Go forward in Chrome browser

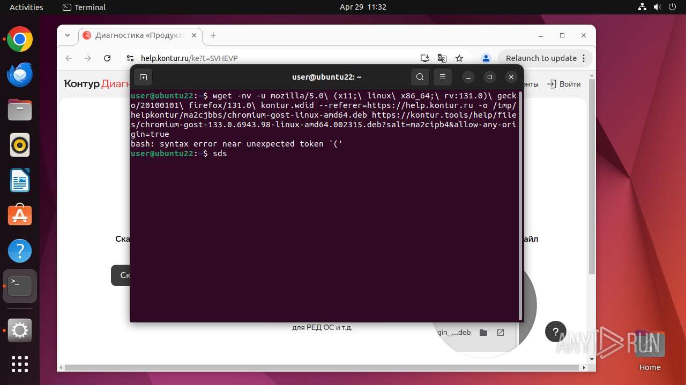88,58
